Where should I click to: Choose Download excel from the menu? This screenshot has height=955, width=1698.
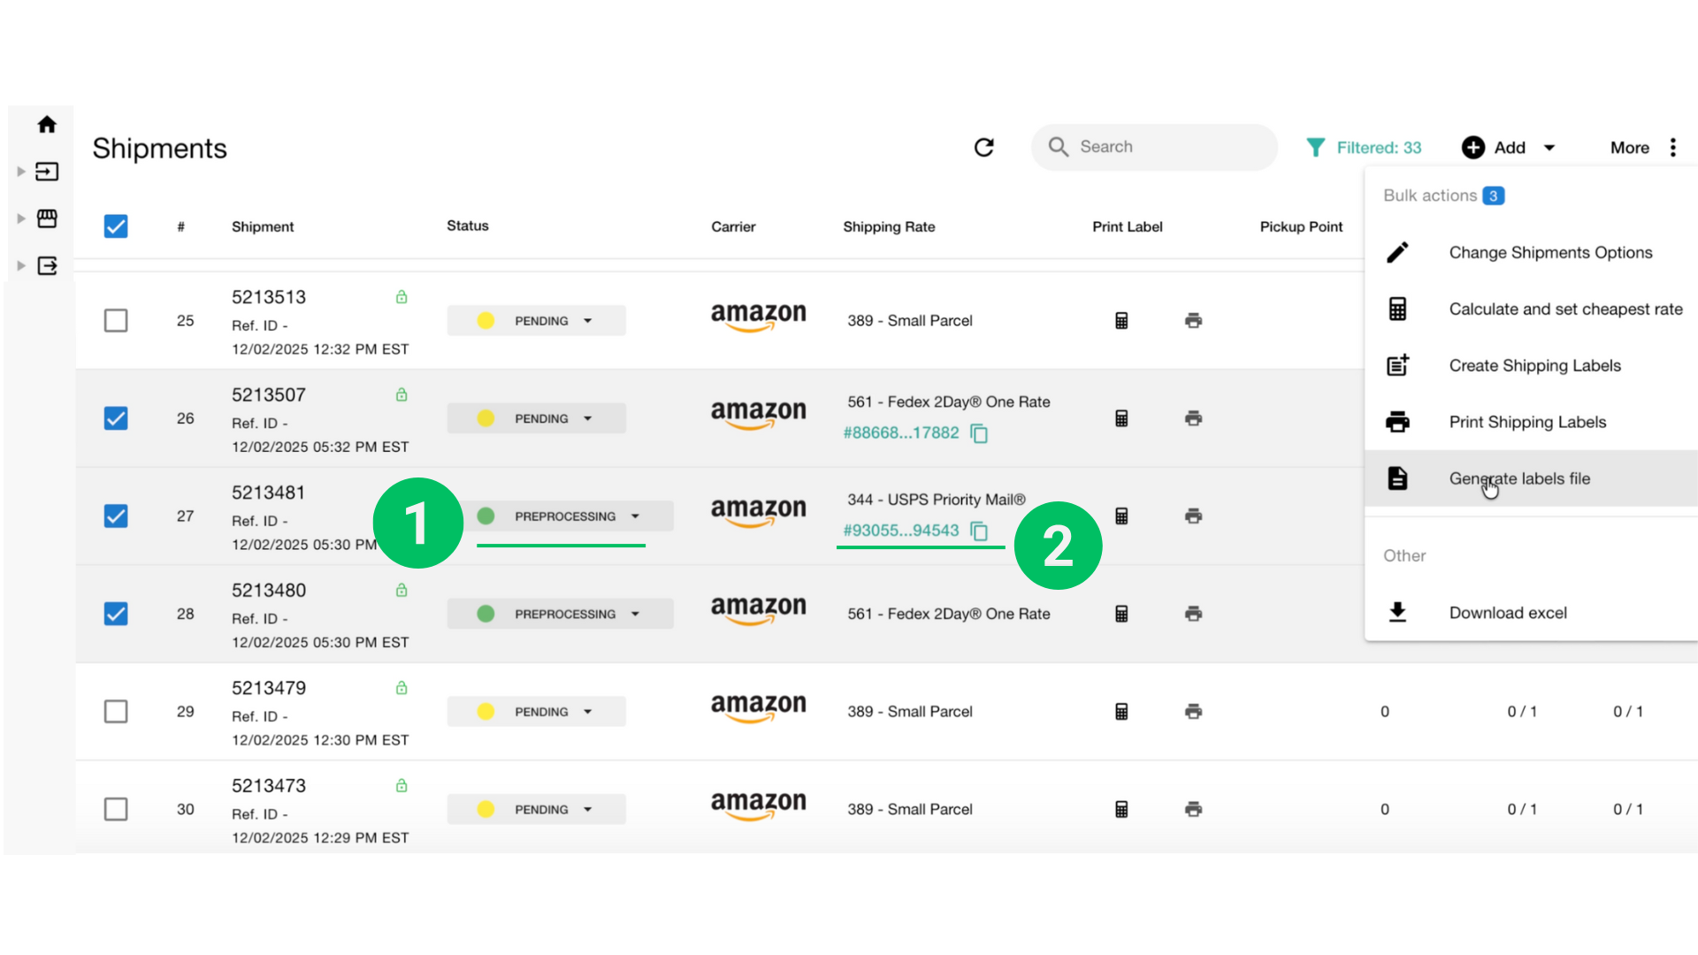coord(1508,612)
